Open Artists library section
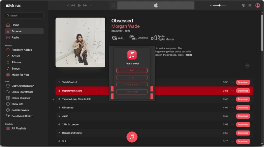 point(24,56)
